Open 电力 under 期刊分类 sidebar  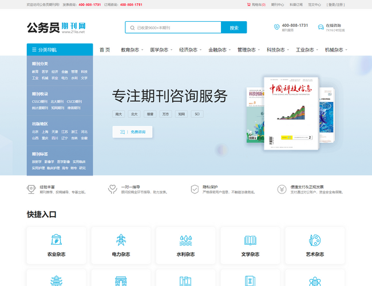pyautogui.click(x=65, y=78)
